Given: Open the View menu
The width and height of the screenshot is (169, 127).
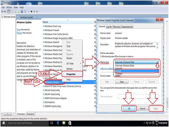Looking at the screenshot, I should point(16,7).
